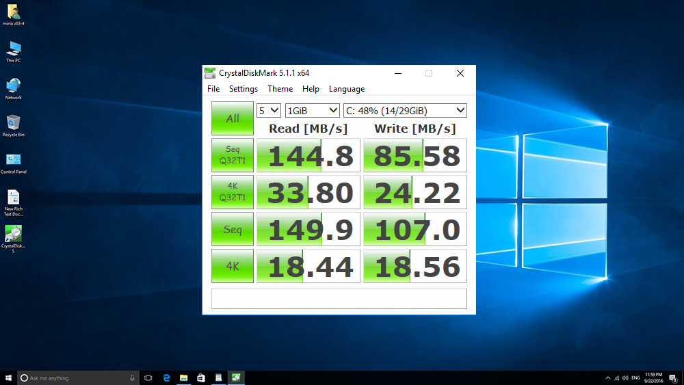Show hidden system tray icons
This screenshot has width=684, height=385.
pyautogui.click(x=608, y=377)
